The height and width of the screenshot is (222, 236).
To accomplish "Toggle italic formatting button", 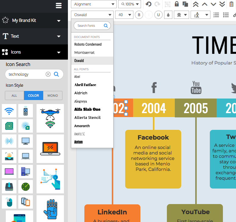I will point(149,15).
